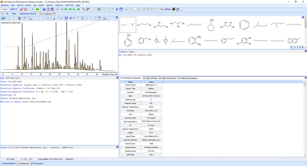
Task: Select the naphthalene structure thumbnail
Action: [294, 41]
